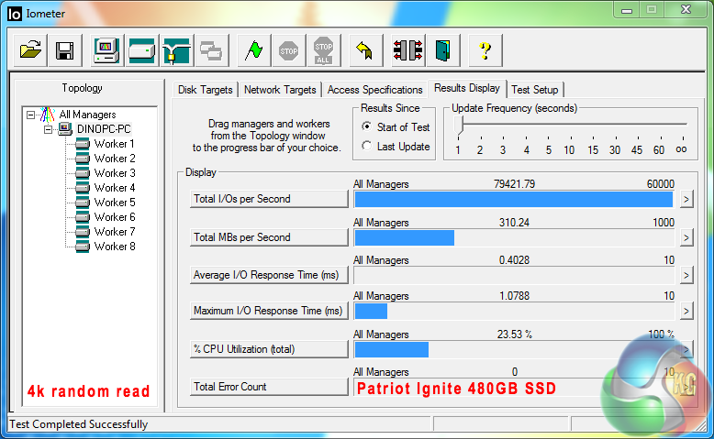Click the Worker 1 disk icon

pyautogui.click(x=83, y=144)
